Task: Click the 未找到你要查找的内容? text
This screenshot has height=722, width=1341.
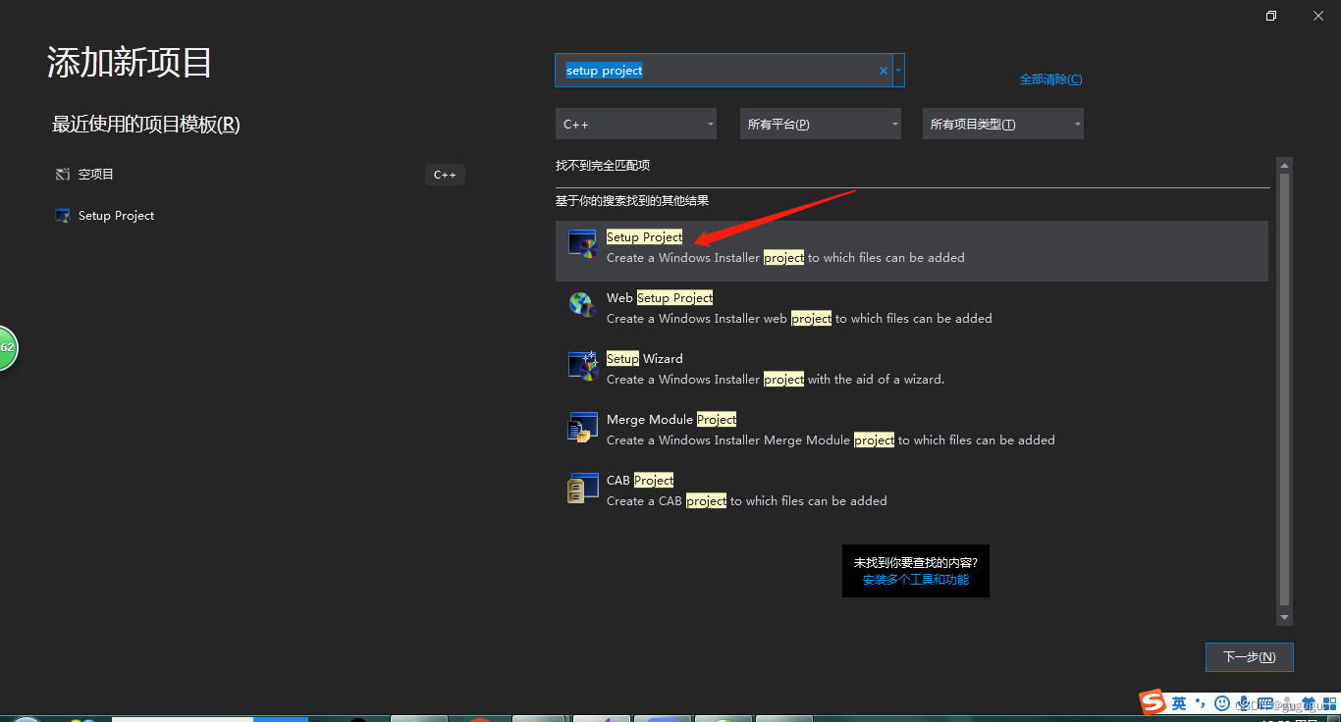Action: pos(915,563)
